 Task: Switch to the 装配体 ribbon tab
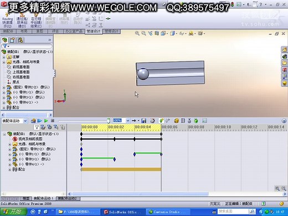point(8,31)
